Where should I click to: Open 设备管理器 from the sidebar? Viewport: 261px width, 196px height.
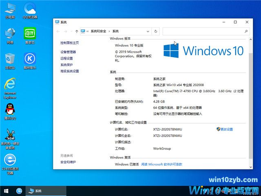tap(68, 52)
